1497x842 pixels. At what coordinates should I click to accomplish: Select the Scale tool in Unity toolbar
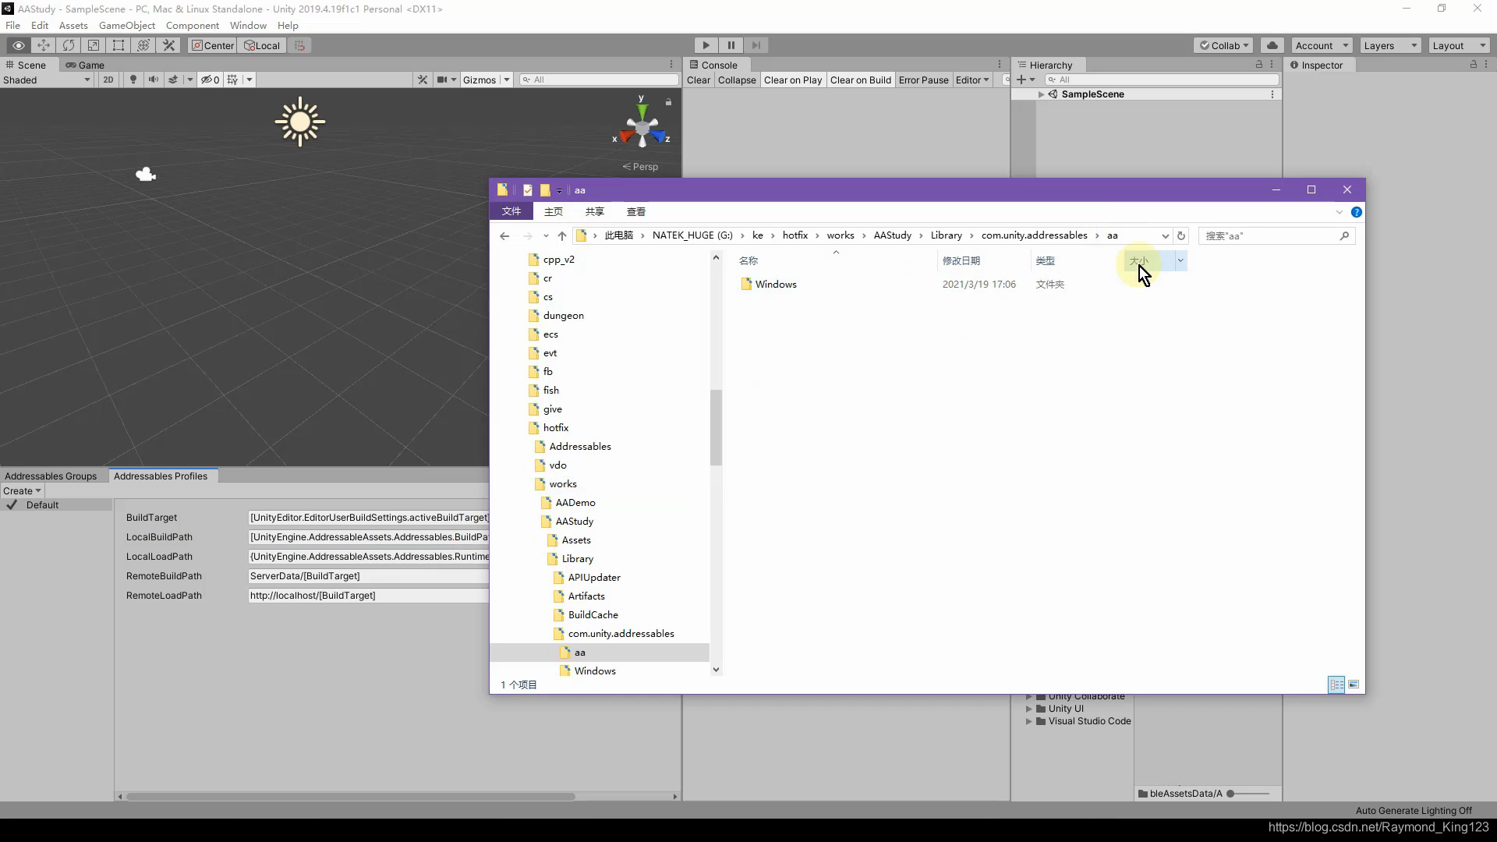[94, 45]
